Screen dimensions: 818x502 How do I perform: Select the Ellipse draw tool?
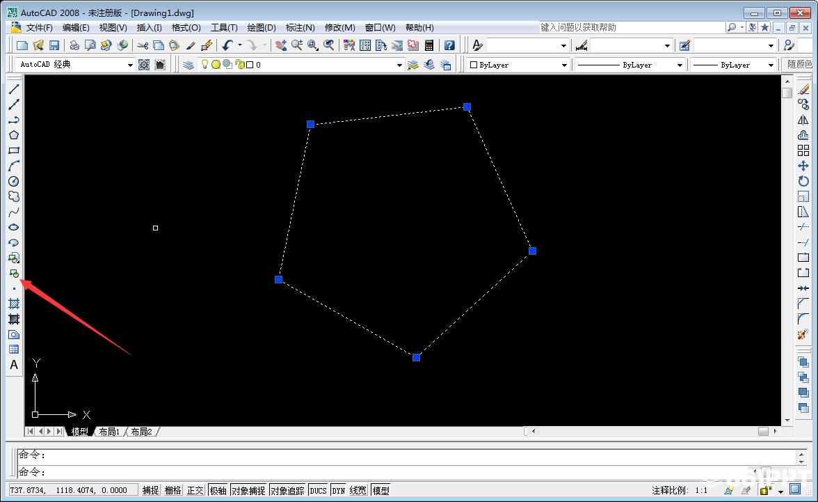point(14,227)
